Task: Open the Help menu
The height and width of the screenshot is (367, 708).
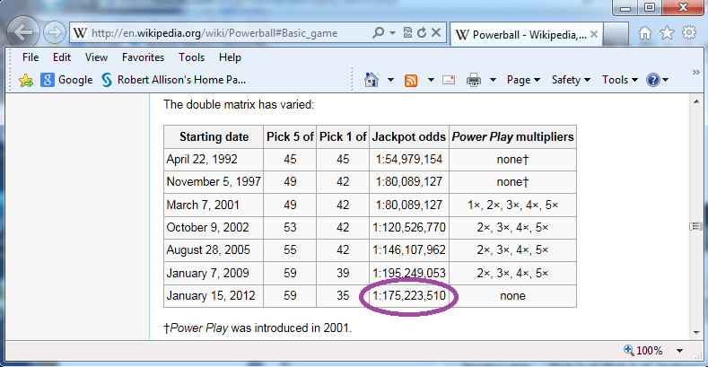Action: 230,57
